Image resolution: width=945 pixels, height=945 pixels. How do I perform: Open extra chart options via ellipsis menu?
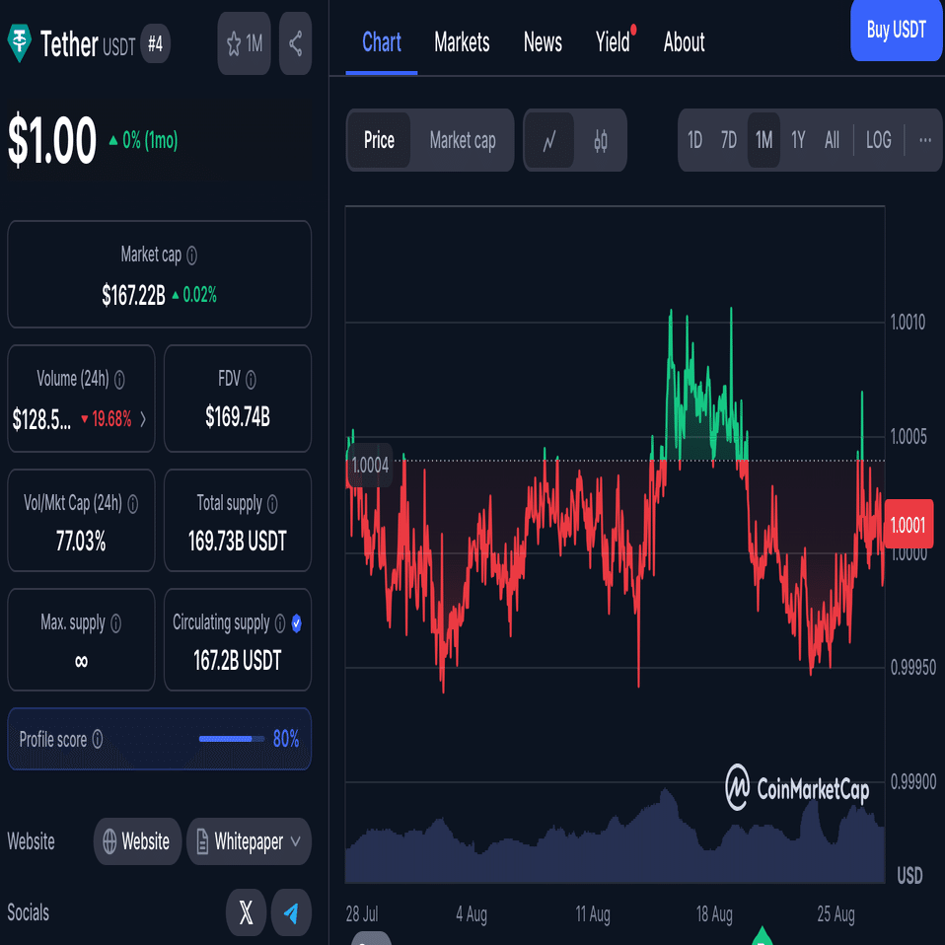click(x=923, y=140)
